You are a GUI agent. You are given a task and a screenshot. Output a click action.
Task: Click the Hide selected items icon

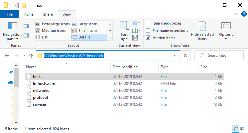(202, 27)
